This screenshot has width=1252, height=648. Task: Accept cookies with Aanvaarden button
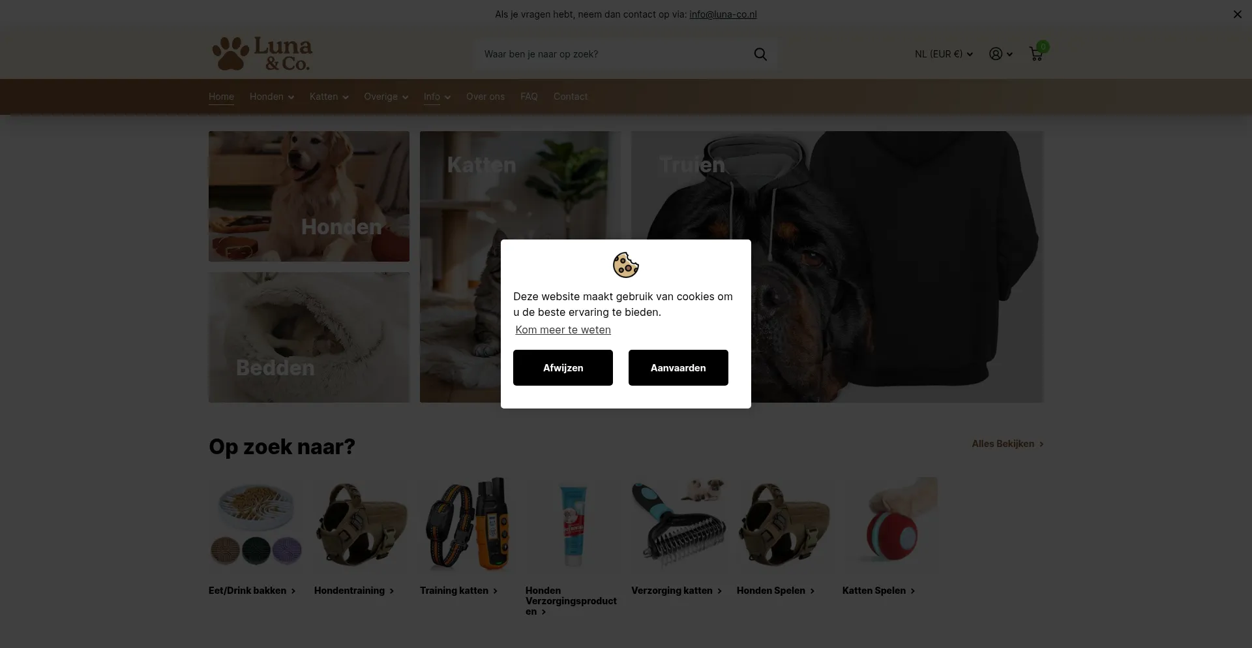[678, 367]
